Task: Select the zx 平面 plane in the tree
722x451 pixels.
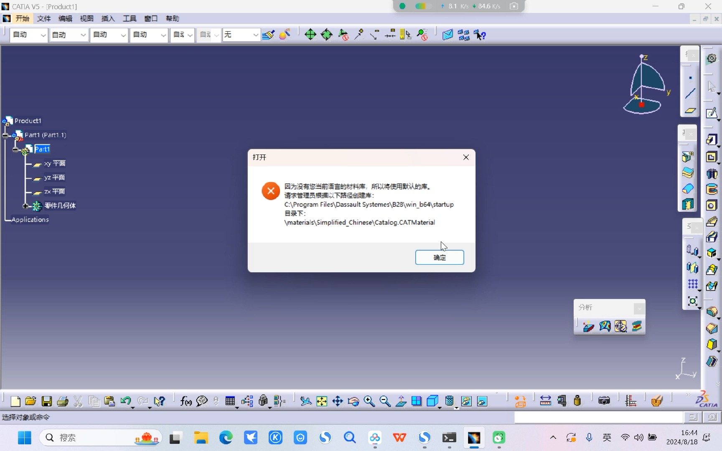Action: point(54,191)
